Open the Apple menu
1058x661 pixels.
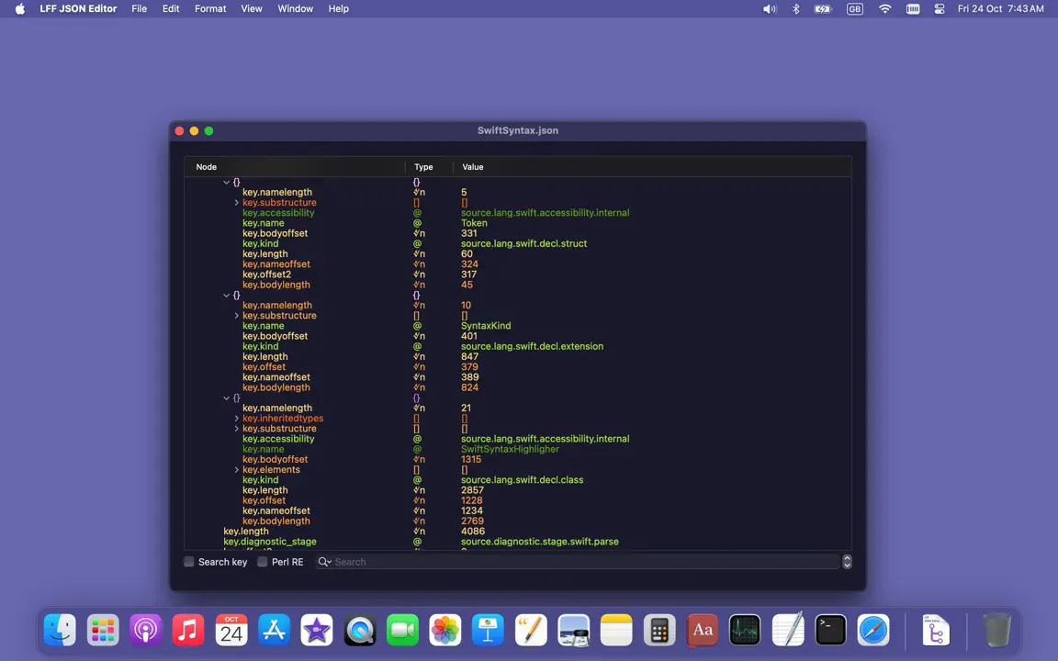click(x=20, y=9)
